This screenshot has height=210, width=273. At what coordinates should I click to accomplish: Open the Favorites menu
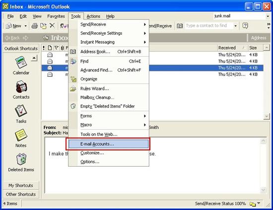(56, 16)
